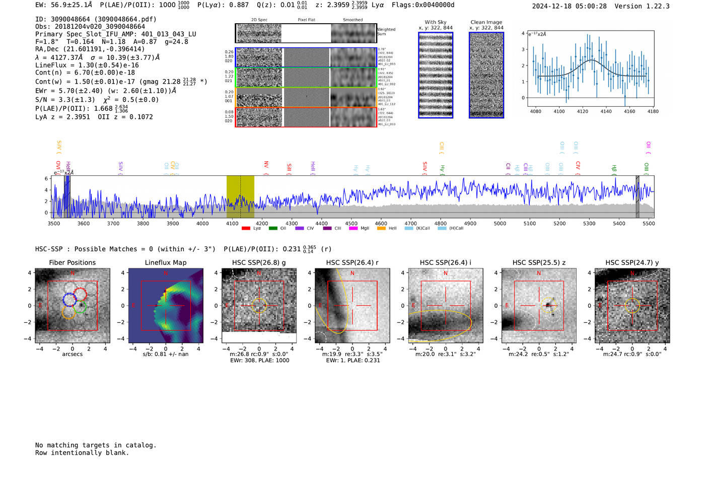Click the timestamp '2024-12-18 05:00:28'
This screenshot has height=480, width=705.
point(569,6)
